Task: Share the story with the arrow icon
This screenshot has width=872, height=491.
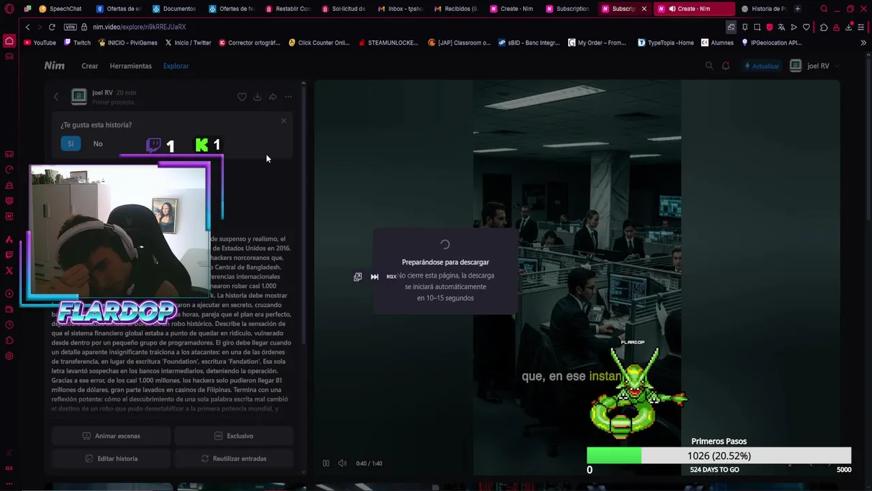Action: [272, 97]
